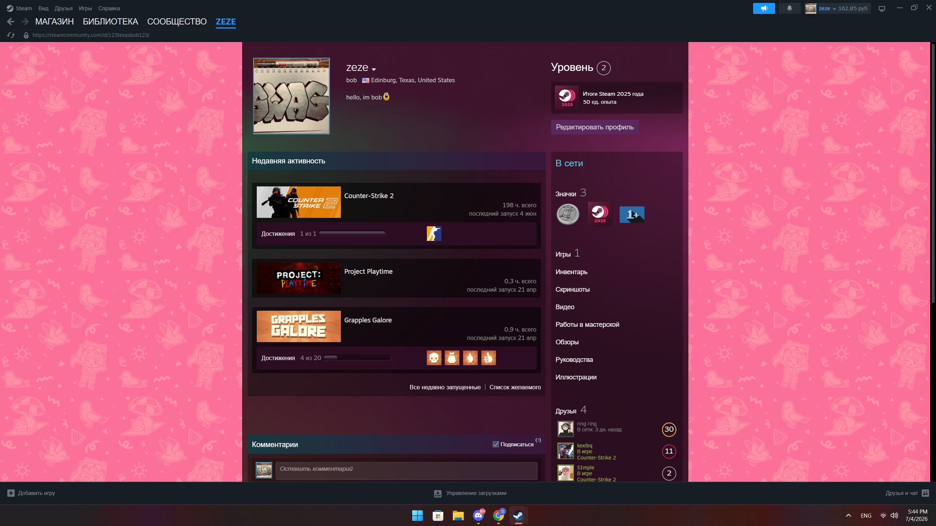Reload the page with the refresh icon
This screenshot has width=936, height=526.
11,35
